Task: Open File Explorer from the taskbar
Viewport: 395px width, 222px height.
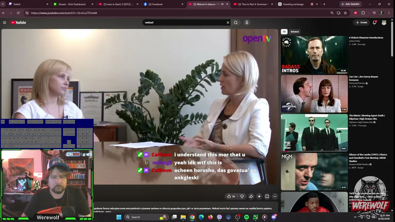Action: point(183,217)
